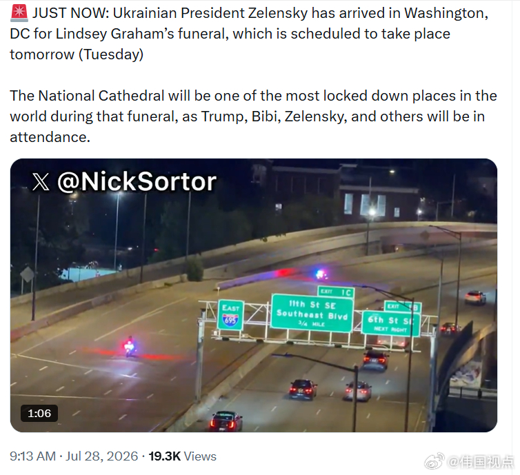Click the @伟国视点 Weibo handle text

point(480,461)
